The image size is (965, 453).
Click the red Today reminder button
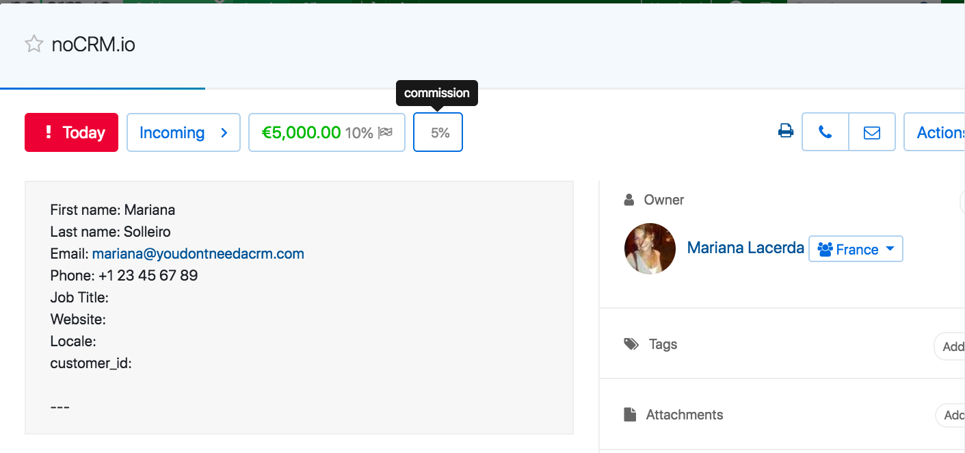pyautogui.click(x=72, y=132)
